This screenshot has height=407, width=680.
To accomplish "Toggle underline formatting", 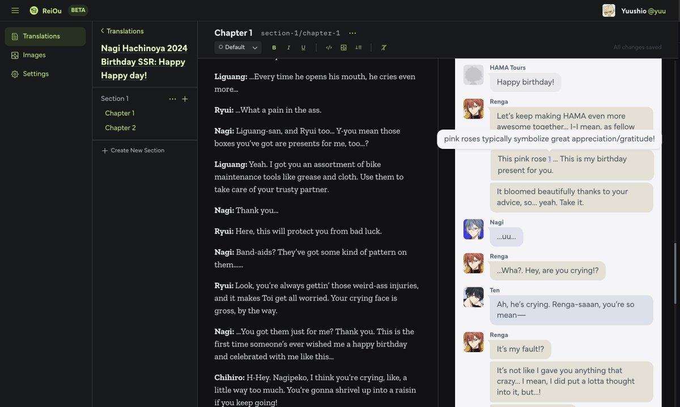I will (303, 48).
